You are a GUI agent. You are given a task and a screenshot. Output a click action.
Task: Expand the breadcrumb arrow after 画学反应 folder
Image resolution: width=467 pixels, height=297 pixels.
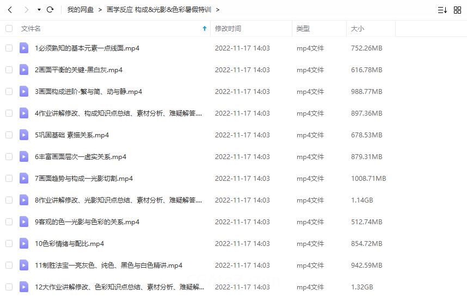coord(218,10)
